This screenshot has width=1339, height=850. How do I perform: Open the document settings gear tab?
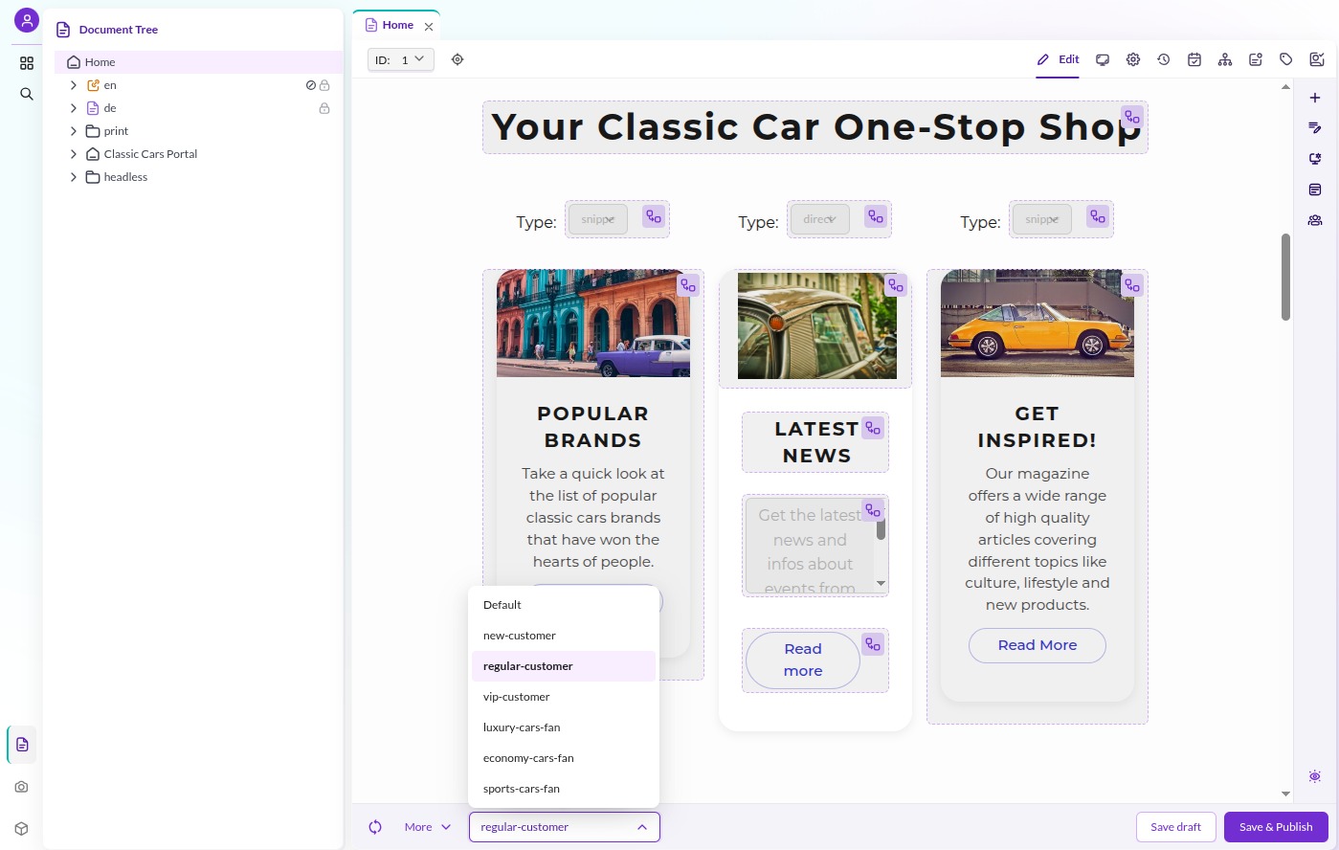[x=1133, y=59]
